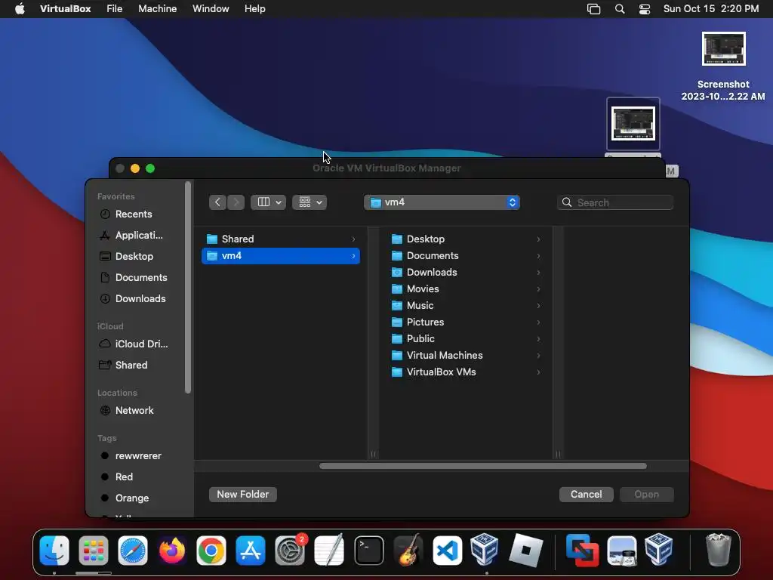Open Visual Studio Code in the dock
Viewport: 773px width, 580px height.
click(x=447, y=551)
